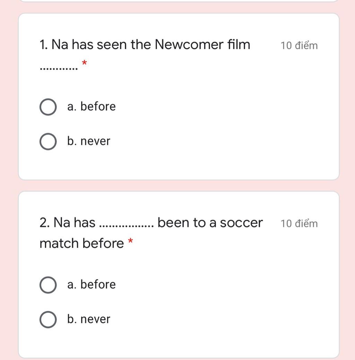Viewport: 355px width, 360px height.
Task: Click the '10 điểm' label of question 1
Action: click(299, 45)
